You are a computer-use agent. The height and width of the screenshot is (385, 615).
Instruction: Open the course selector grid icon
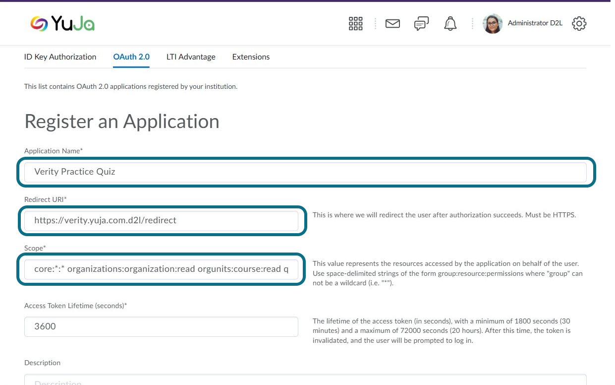356,23
